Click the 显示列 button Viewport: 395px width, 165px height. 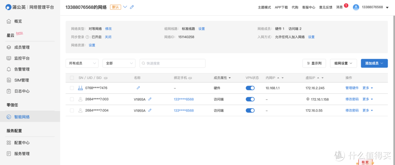tap(314, 64)
